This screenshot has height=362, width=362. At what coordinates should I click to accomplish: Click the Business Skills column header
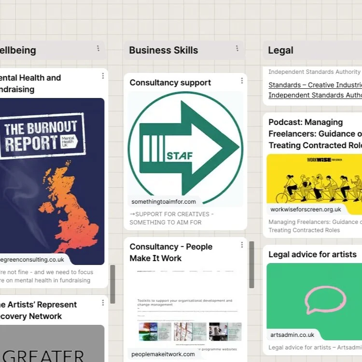point(184,50)
